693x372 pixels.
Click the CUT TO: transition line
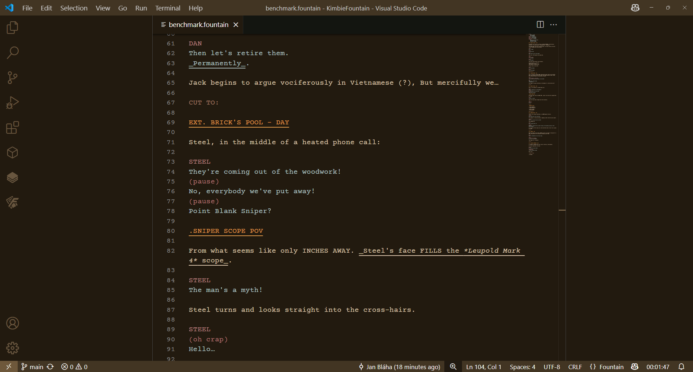[204, 102]
